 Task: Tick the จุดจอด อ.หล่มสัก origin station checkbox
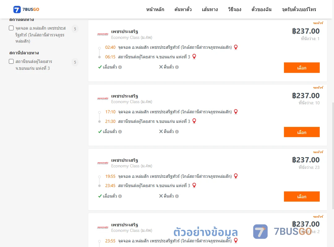click(11, 28)
